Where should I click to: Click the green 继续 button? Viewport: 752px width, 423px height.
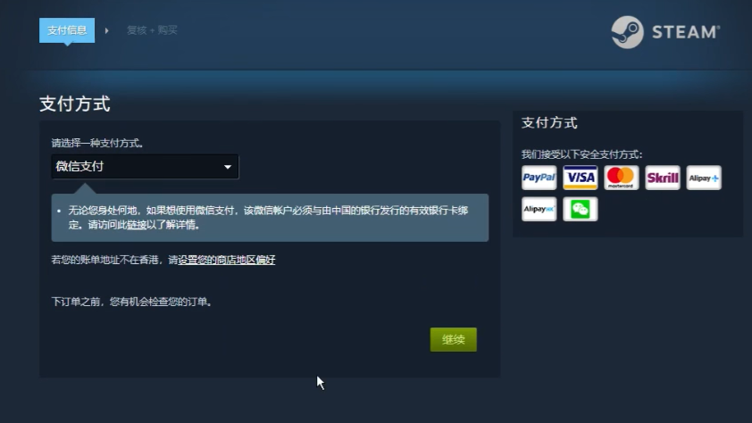(453, 340)
